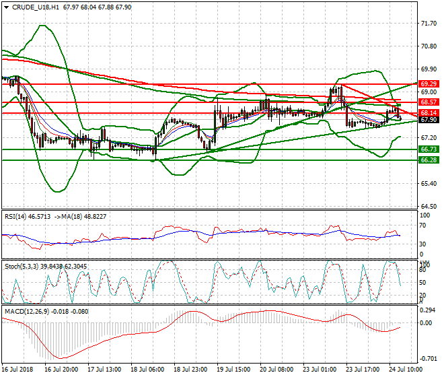Click the 17 Jul 13:00 time label
Viewport: 444px width, 377px height.
(x=104, y=370)
